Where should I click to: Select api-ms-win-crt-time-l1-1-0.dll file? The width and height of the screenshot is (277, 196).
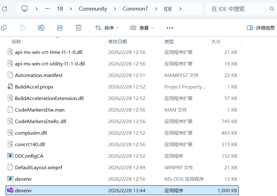tap(122, 52)
